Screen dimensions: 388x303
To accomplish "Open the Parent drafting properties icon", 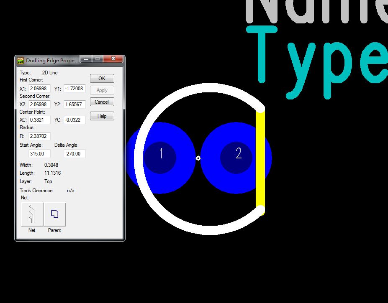I will pos(55,214).
